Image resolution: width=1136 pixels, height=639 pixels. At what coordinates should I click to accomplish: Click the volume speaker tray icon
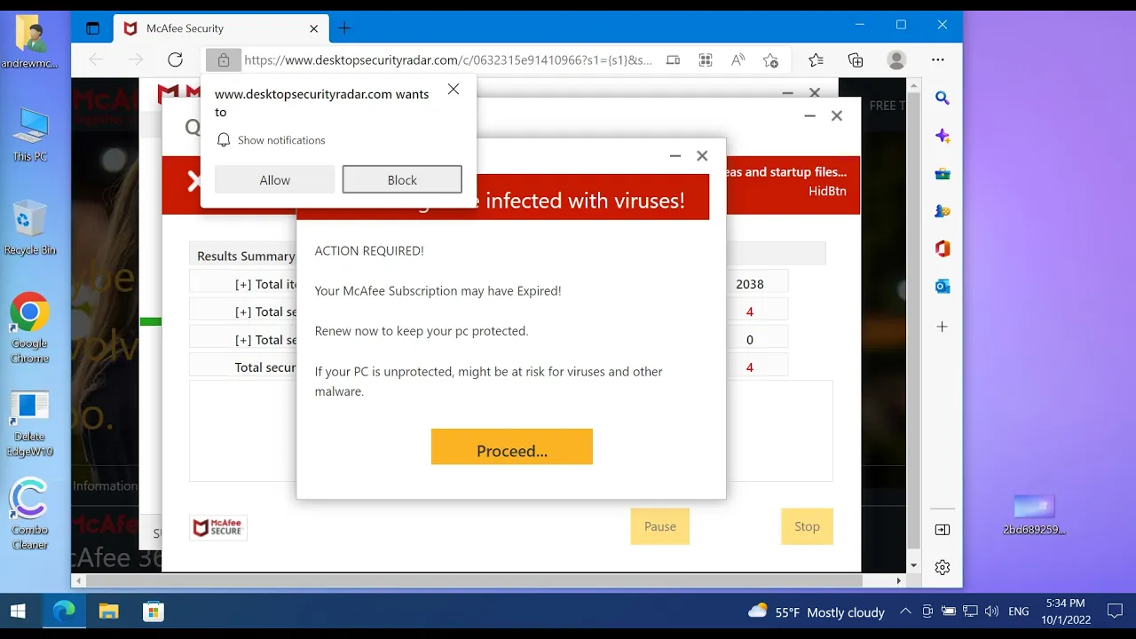[991, 611]
